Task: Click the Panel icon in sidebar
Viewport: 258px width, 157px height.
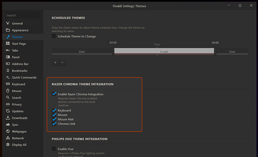Action: (8, 57)
